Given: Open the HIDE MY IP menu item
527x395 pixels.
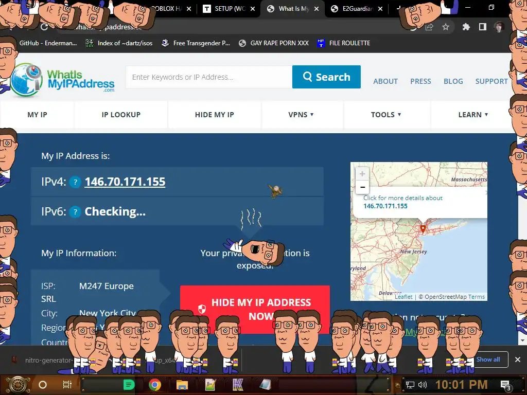Looking at the screenshot, I should pyautogui.click(x=215, y=115).
